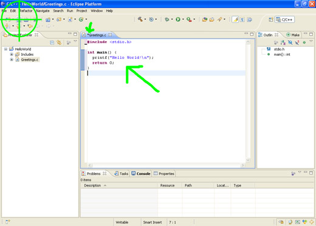Switch to the Console tab
The width and height of the screenshot is (316, 226).
(141, 173)
